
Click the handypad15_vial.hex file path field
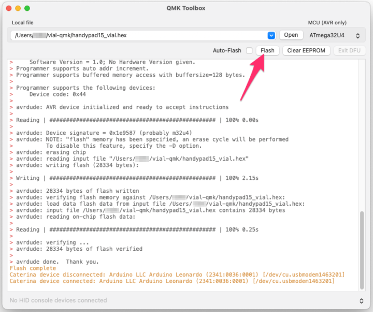(x=137, y=35)
